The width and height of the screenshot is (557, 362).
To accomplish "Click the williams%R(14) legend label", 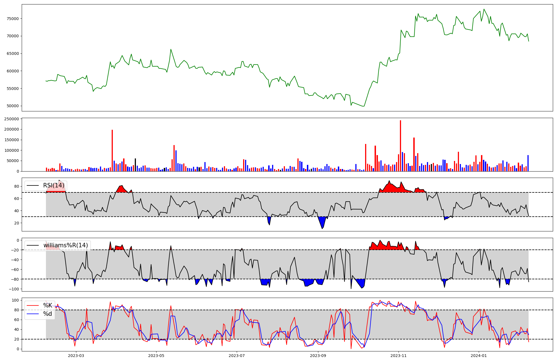I will (65, 245).
